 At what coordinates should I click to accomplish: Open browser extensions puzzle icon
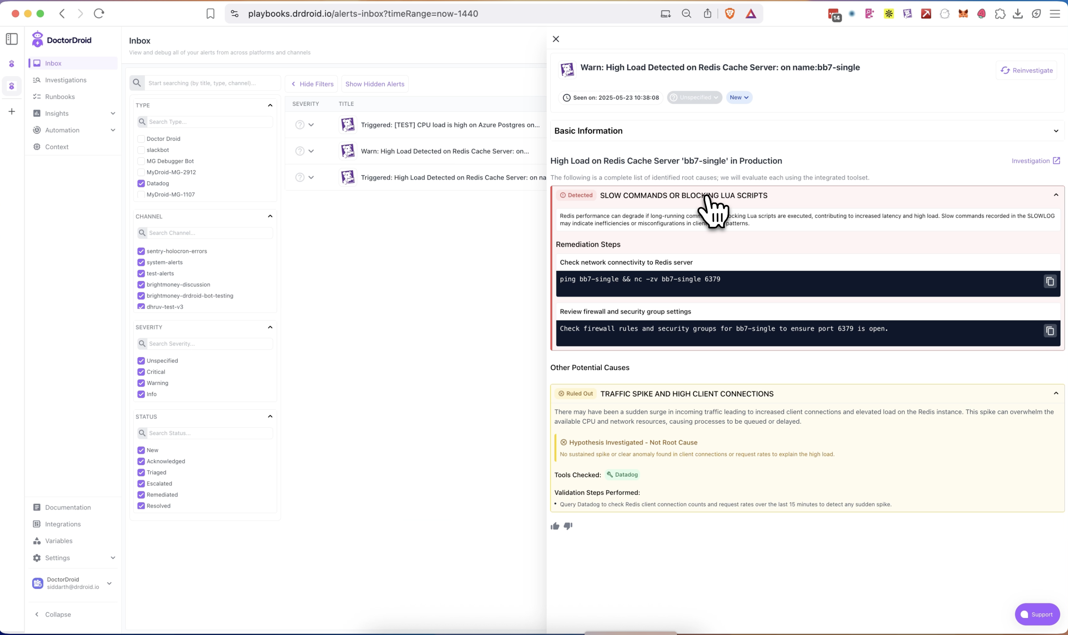[x=1000, y=14]
